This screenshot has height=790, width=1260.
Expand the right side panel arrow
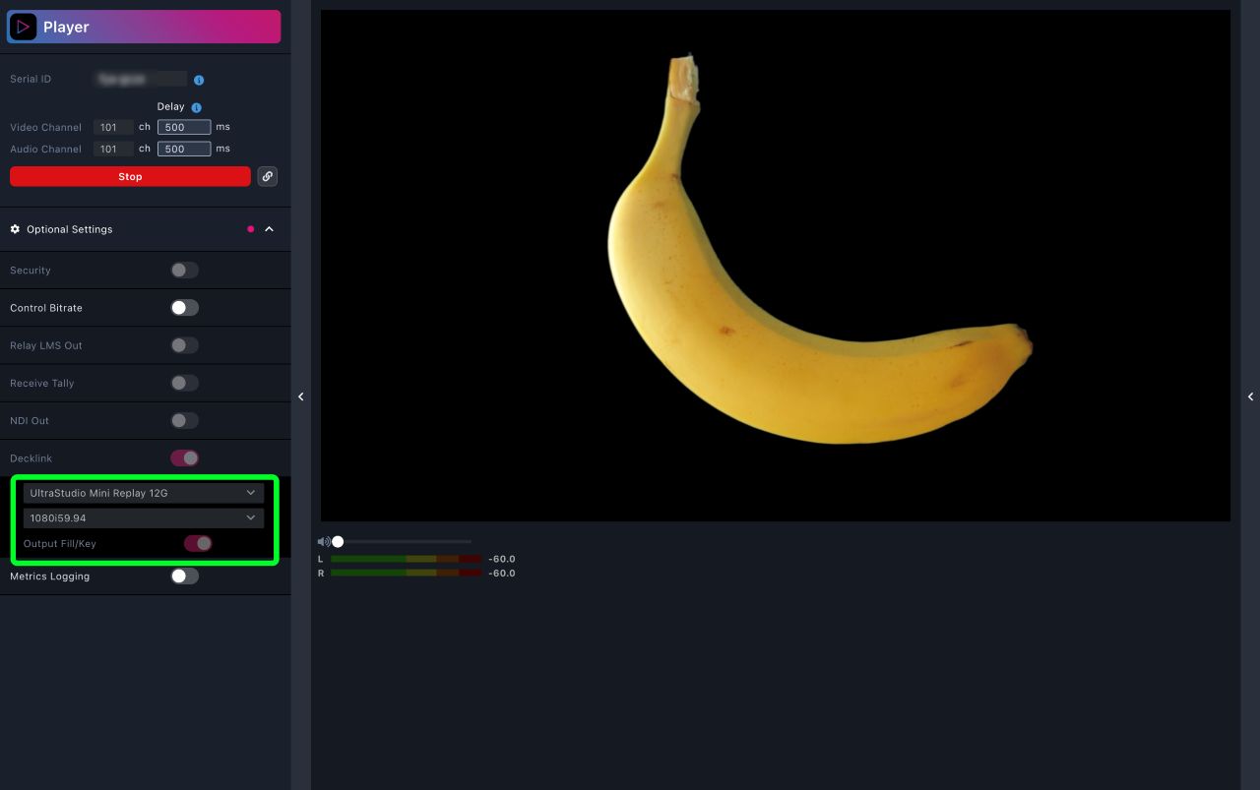click(1250, 396)
